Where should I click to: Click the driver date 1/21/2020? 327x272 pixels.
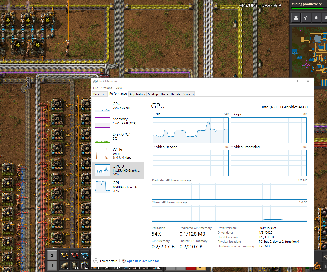265,233
